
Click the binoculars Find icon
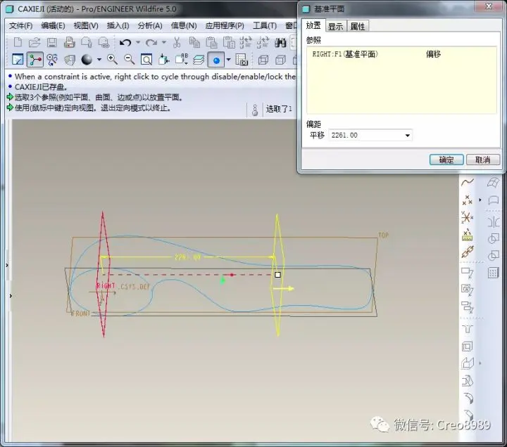[x=280, y=43]
